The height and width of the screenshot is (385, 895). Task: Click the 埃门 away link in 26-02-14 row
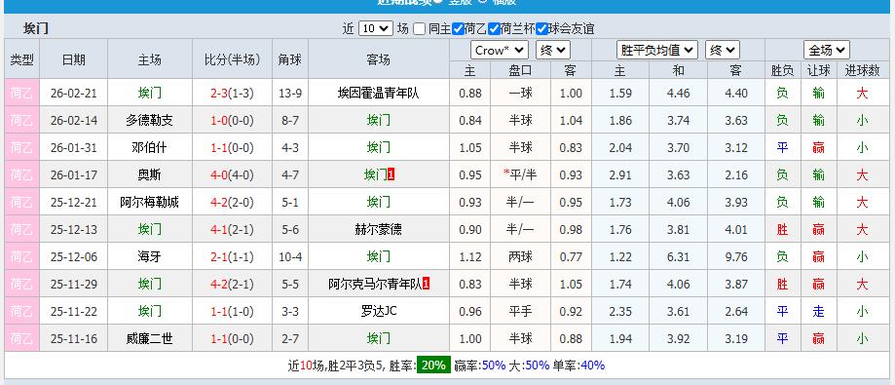379,121
